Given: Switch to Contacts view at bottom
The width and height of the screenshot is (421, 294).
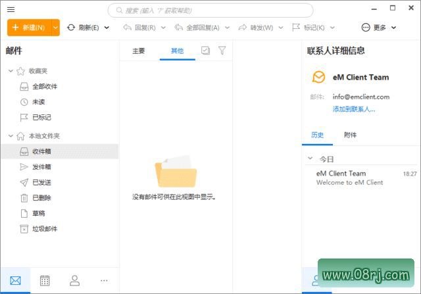Looking at the screenshot, I should [74, 281].
